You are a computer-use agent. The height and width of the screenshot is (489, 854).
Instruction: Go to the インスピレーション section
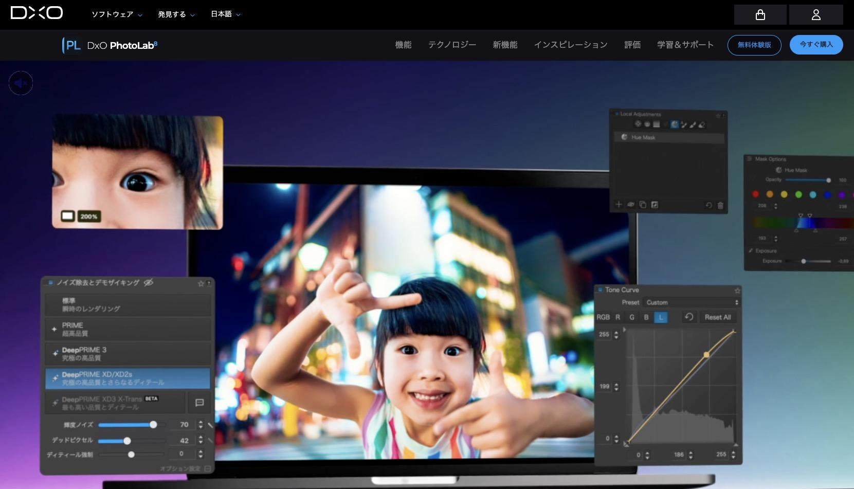pos(571,45)
